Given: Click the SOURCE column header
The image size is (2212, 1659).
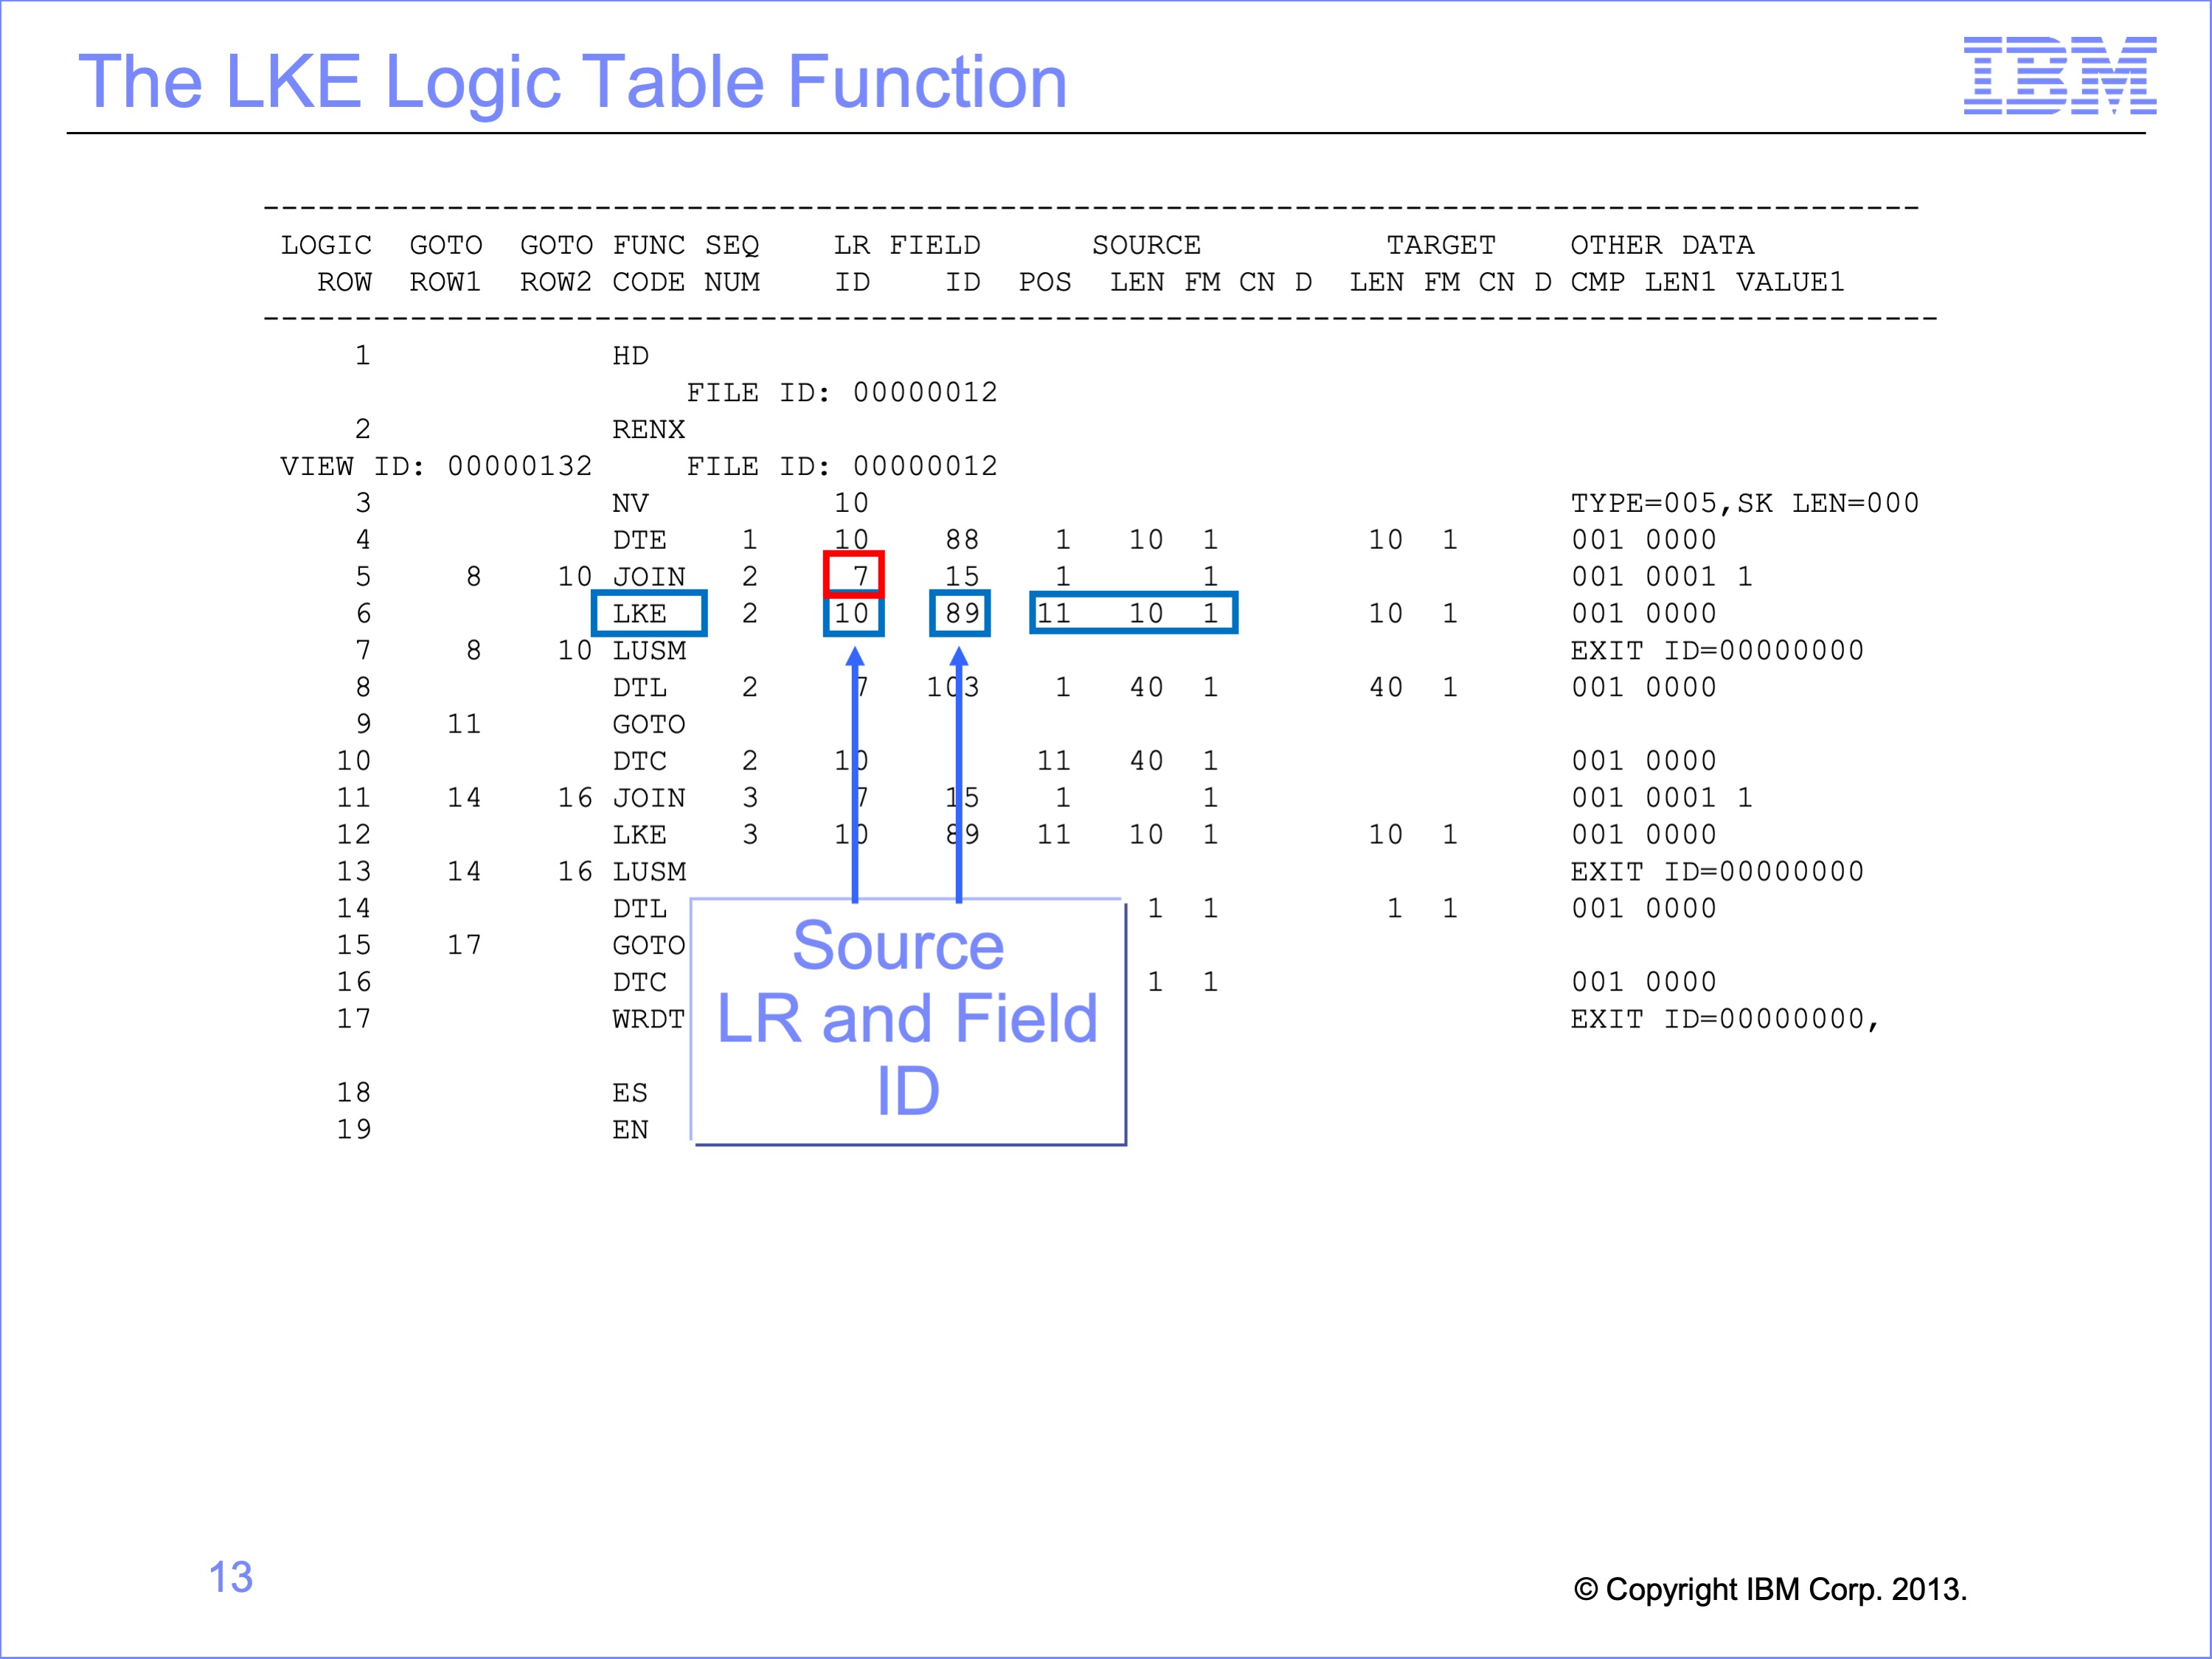Looking at the screenshot, I should pos(1146,245).
